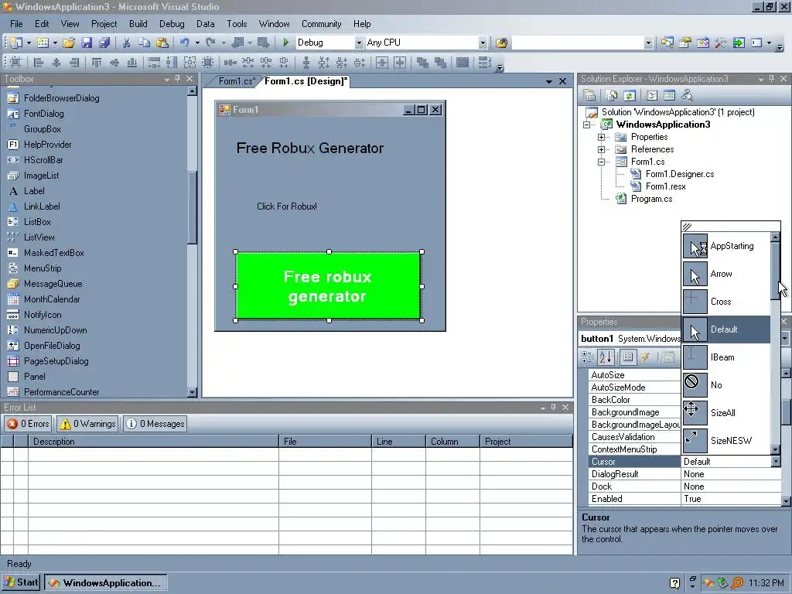Open the Tools menu
The height and width of the screenshot is (594, 792).
[x=237, y=24]
